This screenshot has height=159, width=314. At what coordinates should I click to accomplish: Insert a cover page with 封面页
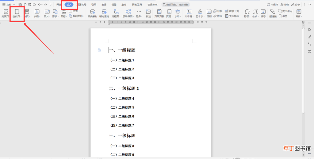click(x=5, y=13)
